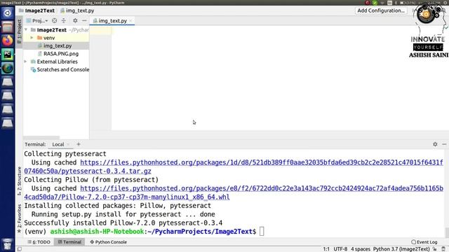Click 'Collecting pytesseract' terminal line
The image size is (449, 252).
click(65, 154)
